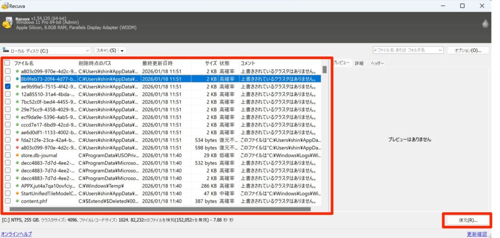Screen dimensions: 500x238
Task: Open the オンラインヘルプ link
Action: click(17, 234)
